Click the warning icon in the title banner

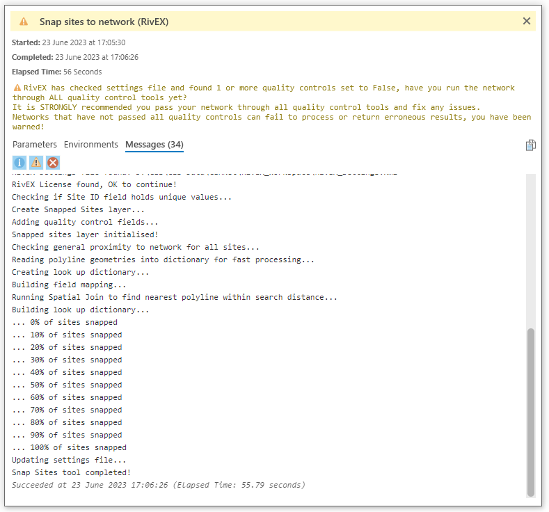click(x=24, y=22)
